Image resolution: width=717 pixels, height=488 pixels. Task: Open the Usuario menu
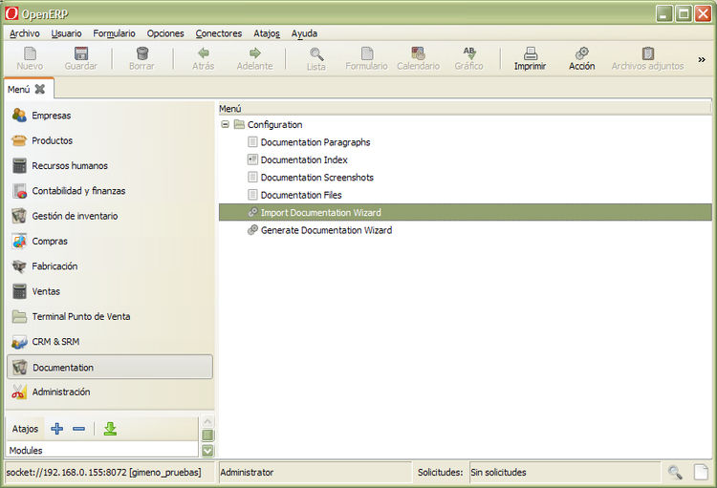click(x=66, y=33)
